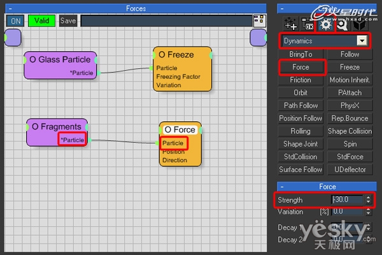Click the purple output connector at the canvas's right edge
This screenshot has width=382, height=255.
(258, 38)
